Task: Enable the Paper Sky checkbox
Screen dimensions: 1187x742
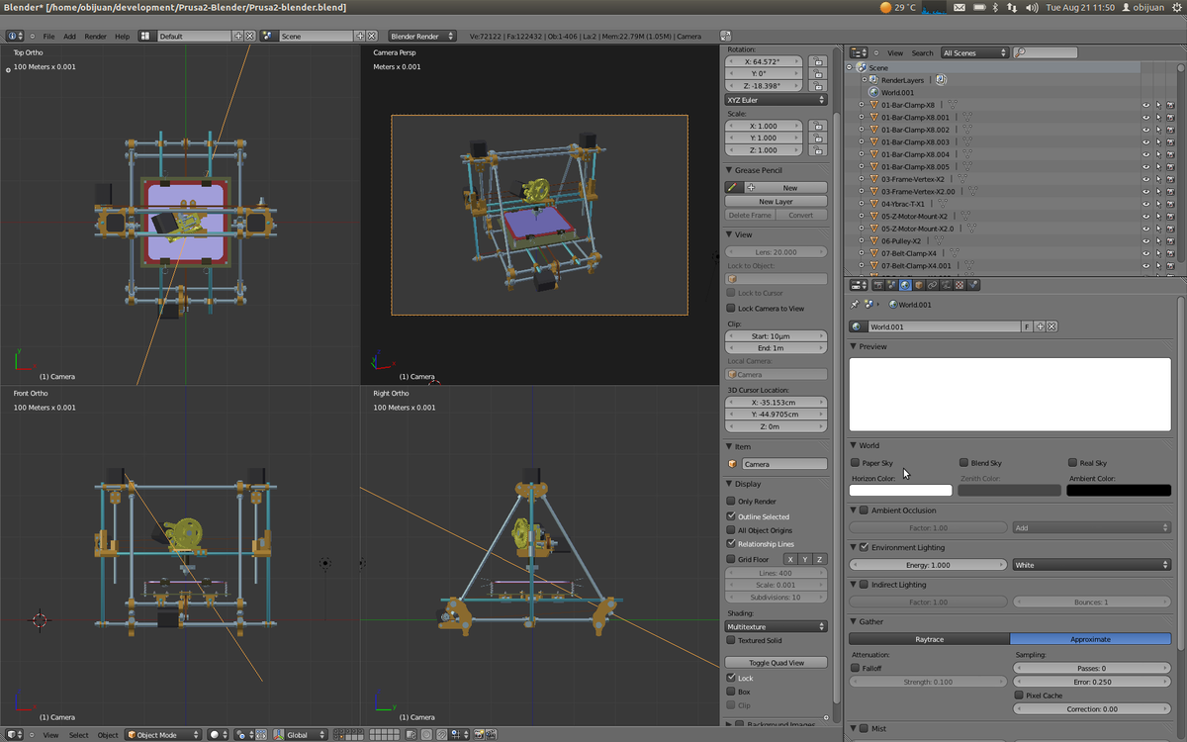Action: click(856, 462)
